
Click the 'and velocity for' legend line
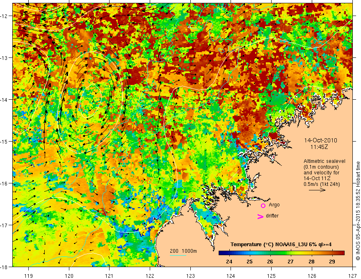pos(321,173)
